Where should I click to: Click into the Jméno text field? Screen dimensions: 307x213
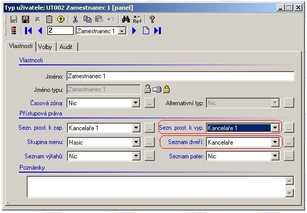[x=180, y=76]
